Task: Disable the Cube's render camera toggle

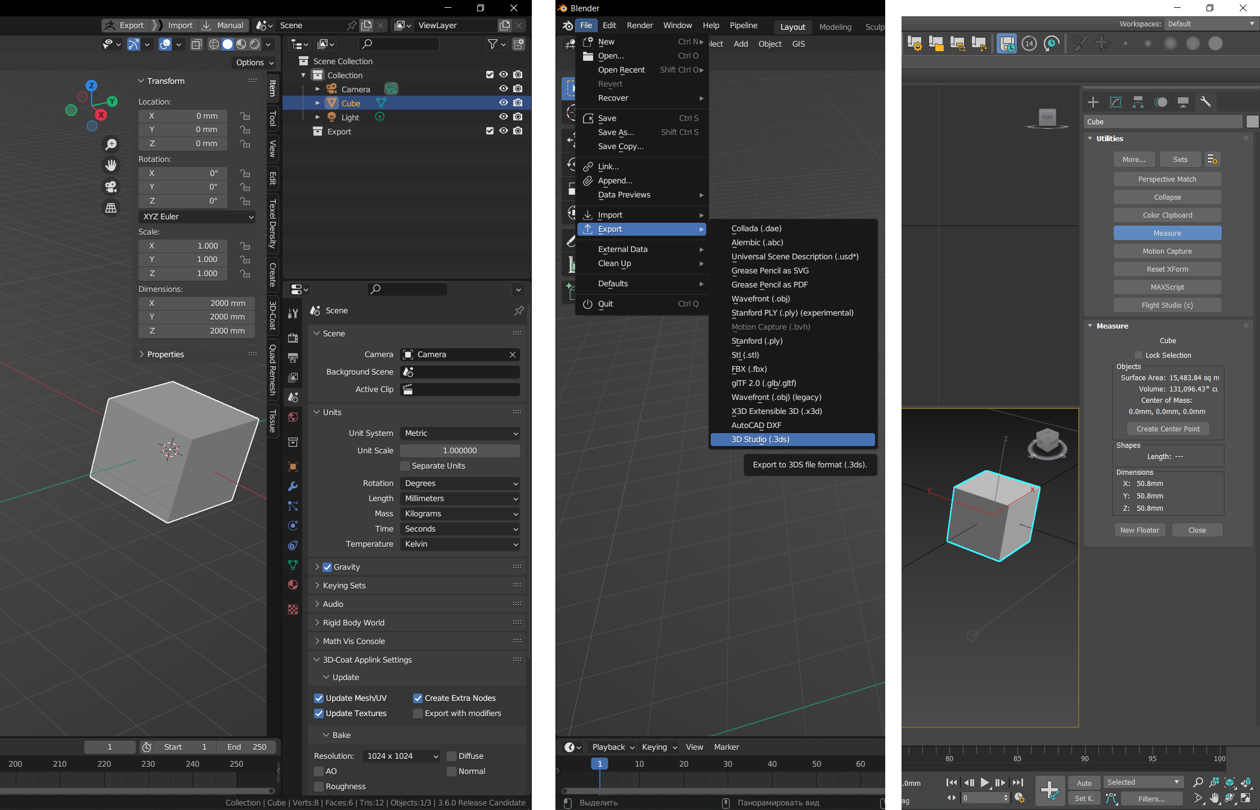Action: click(518, 102)
